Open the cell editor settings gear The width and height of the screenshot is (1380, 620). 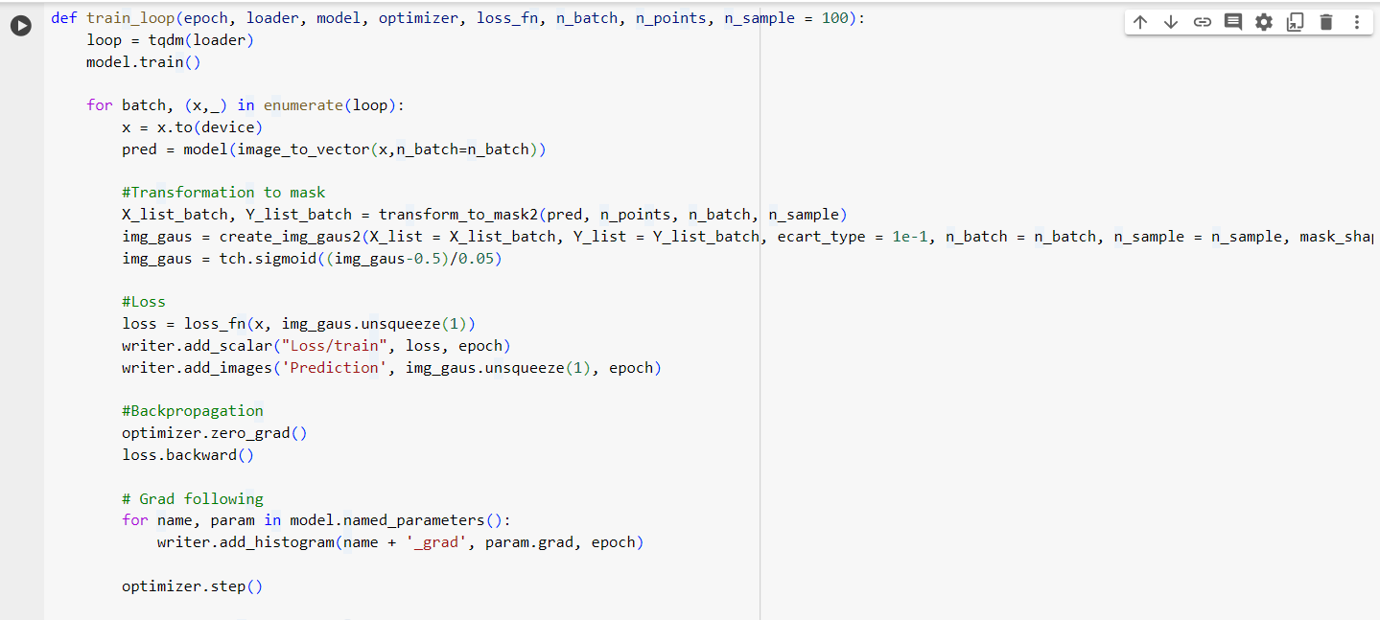[x=1264, y=22]
